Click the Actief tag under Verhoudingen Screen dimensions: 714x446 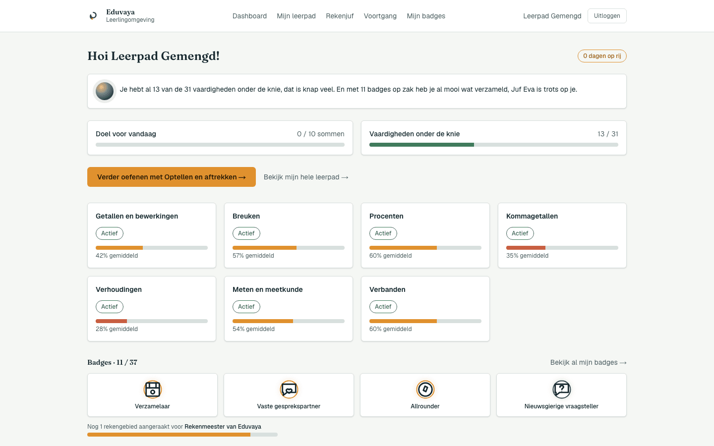click(x=110, y=307)
